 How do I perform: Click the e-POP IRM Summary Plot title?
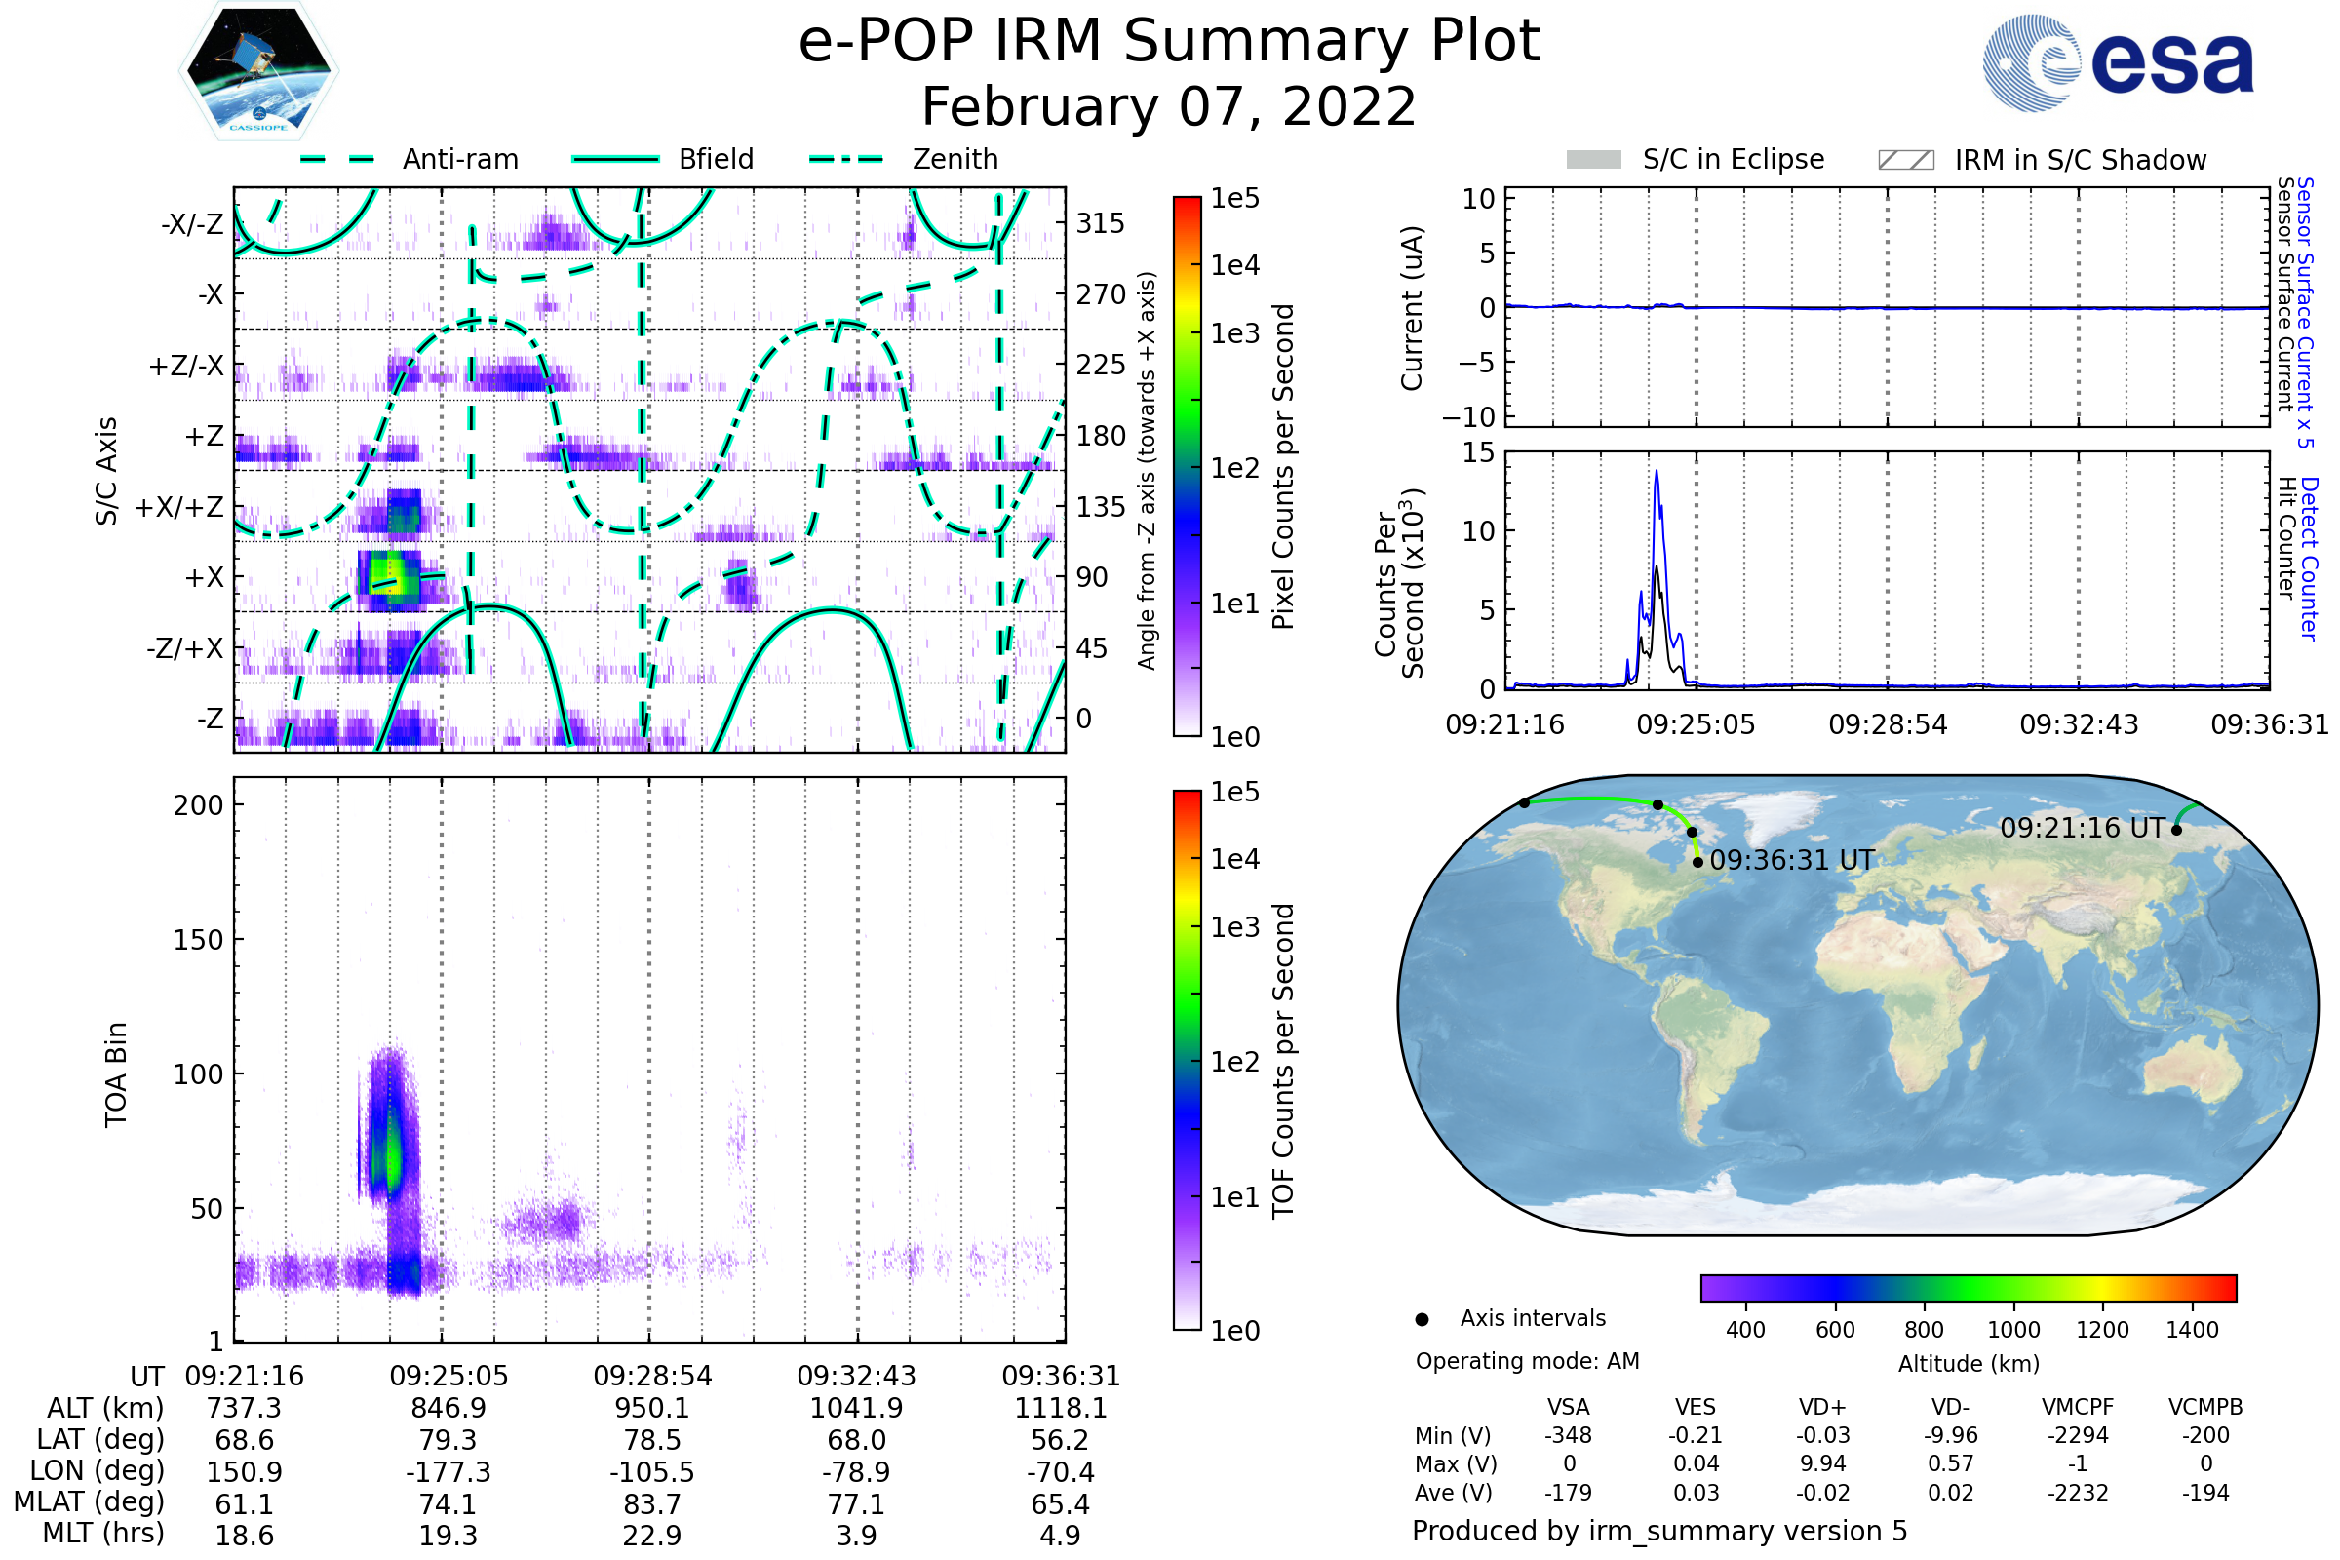1169,42
